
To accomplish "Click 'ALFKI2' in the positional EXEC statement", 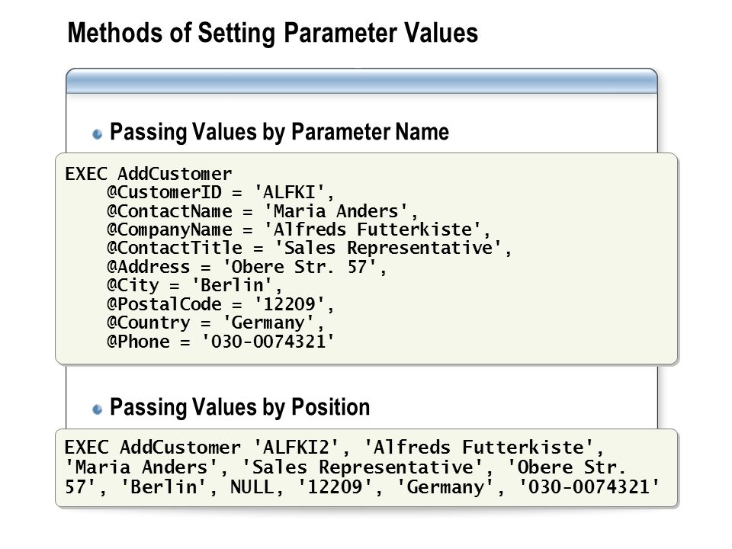I will point(296,448).
